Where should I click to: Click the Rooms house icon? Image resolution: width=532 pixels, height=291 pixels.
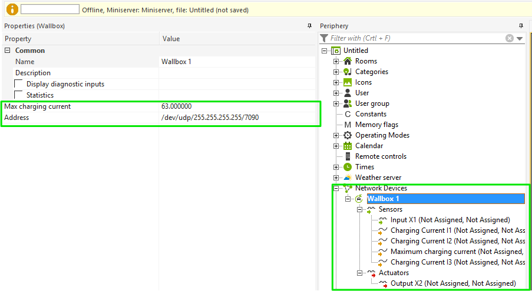(348, 61)
